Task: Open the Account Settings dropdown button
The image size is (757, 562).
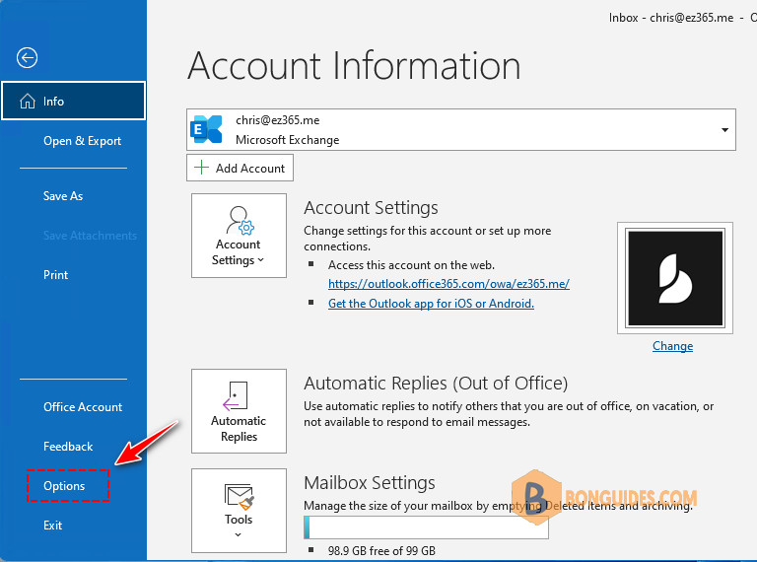Action: (x=239, y=236)
